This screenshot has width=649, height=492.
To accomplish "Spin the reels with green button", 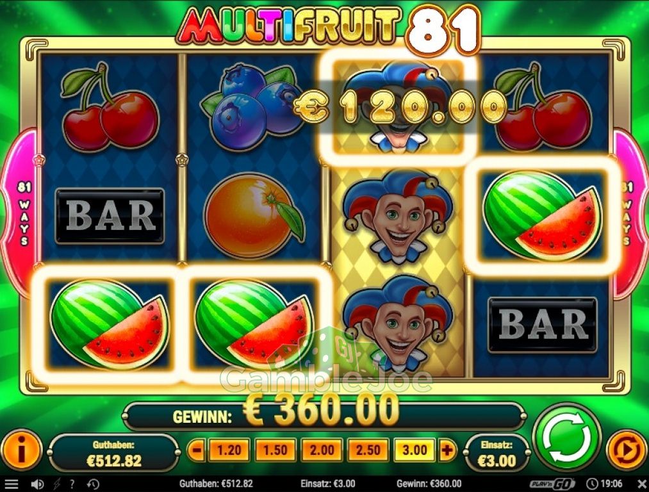I will pos(568,439).
